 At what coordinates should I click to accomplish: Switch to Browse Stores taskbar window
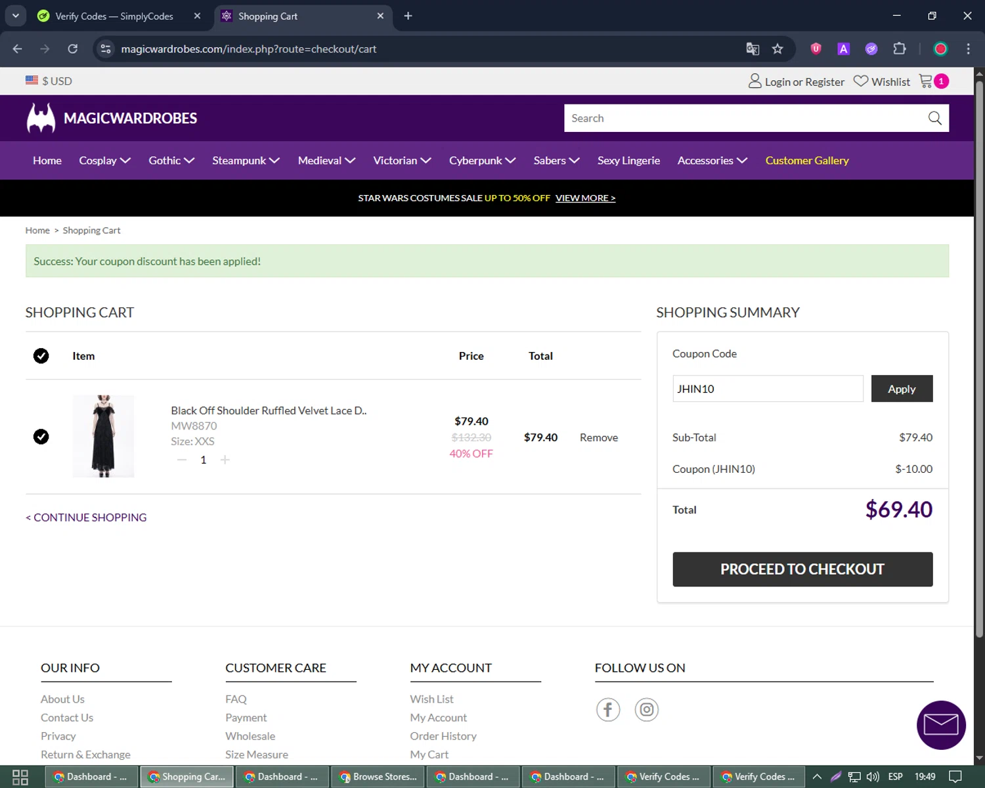coord(378,777)
